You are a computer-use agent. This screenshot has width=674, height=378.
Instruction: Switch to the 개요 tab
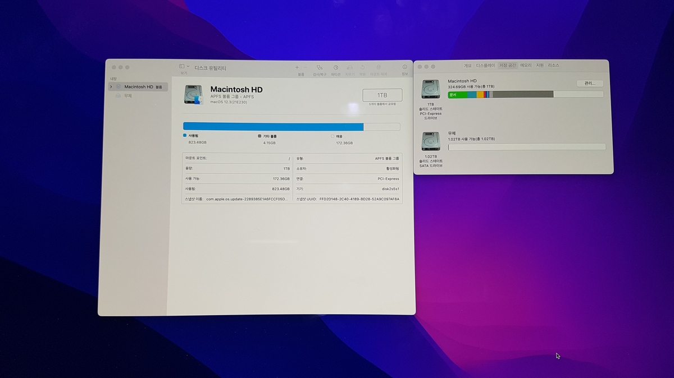[467, 65]
